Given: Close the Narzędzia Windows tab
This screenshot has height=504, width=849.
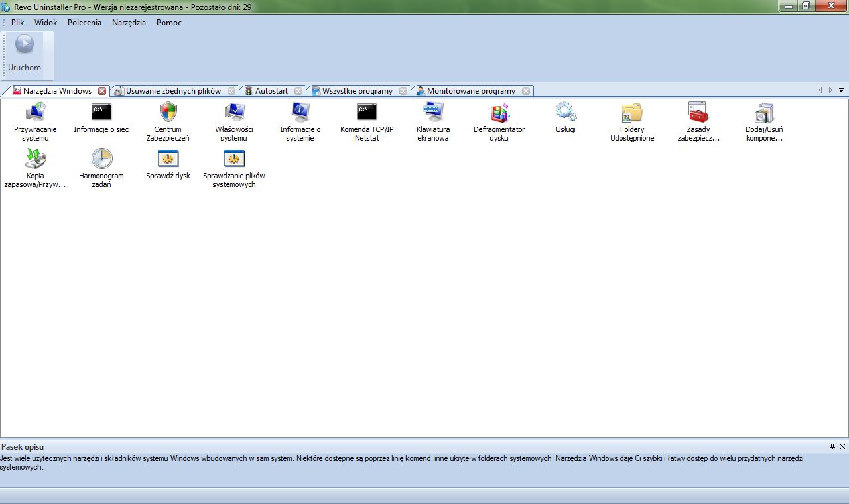Looking at the screenshot, I should pos(102,91).
